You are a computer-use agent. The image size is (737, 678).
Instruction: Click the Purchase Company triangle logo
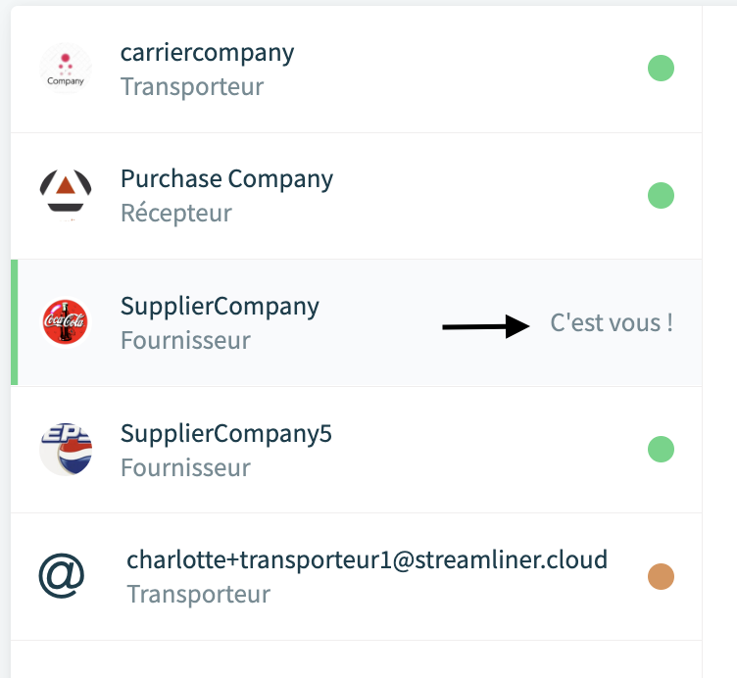pos(66,195)
